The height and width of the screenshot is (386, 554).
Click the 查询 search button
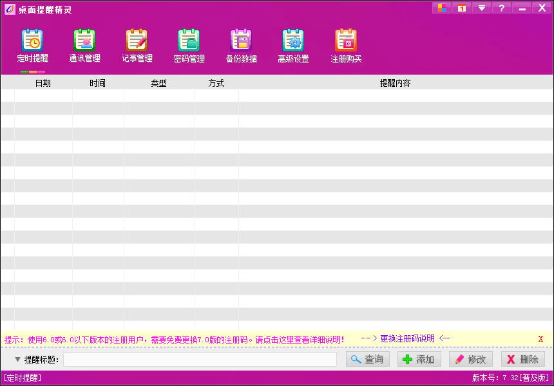[367, 359]
